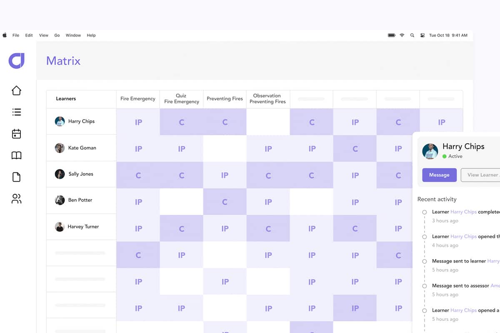Open the open-book library sidebar icon
500x333 pixels.
(x=16, y=156)
